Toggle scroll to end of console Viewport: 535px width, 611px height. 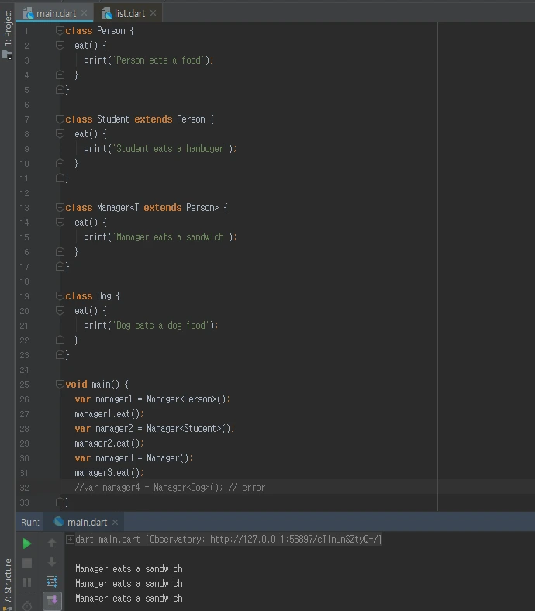[x=52, y=601]
